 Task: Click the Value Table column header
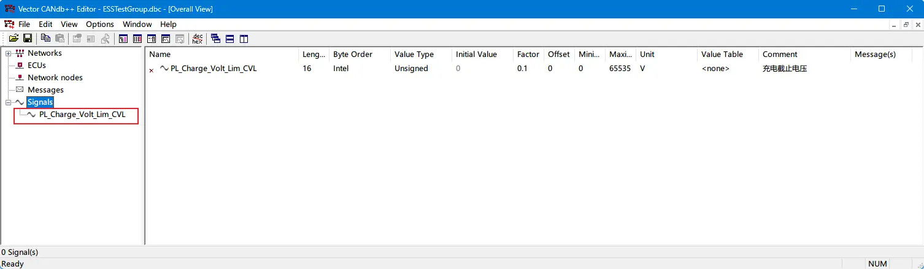click(722, 55)
